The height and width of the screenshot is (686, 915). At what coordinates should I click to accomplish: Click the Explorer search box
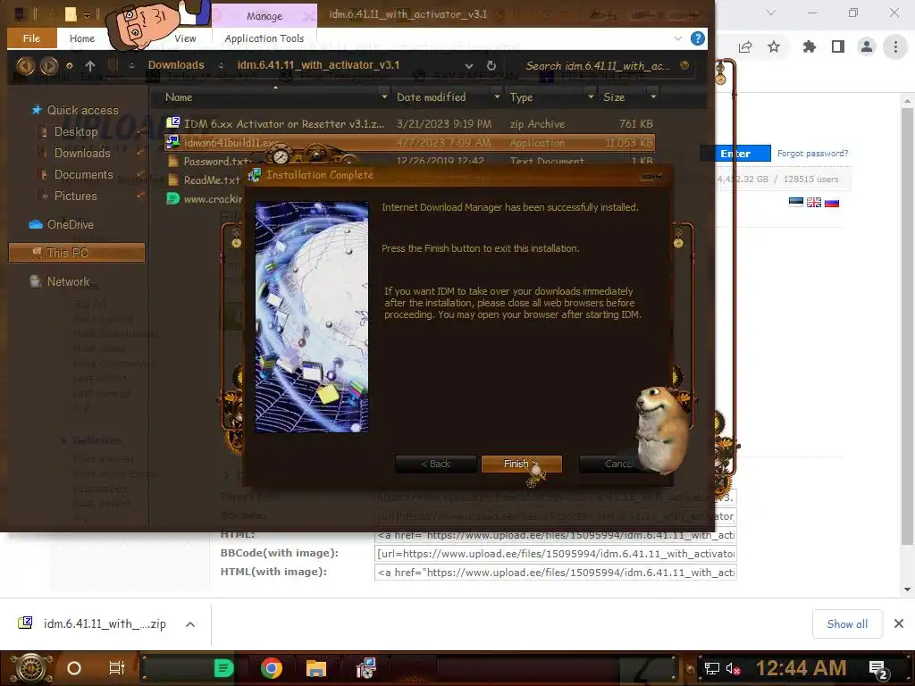(600, 66)
